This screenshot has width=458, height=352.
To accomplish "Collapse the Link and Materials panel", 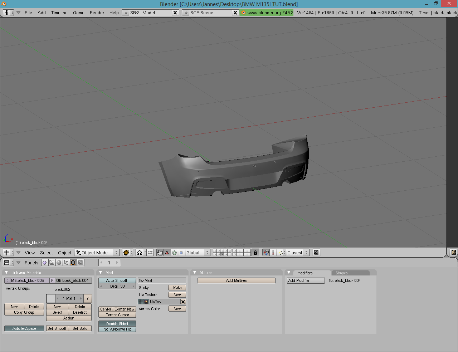I will coord(6,273).
